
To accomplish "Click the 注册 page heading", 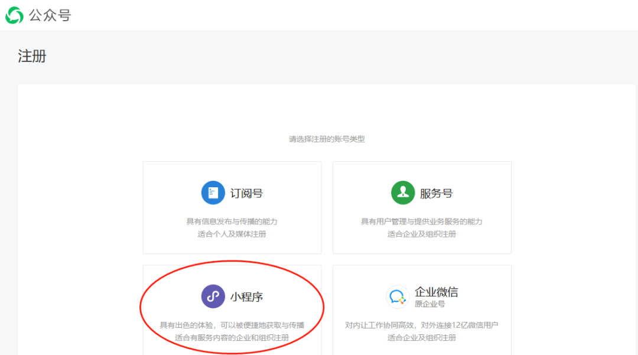I will (x=32, y=56).
